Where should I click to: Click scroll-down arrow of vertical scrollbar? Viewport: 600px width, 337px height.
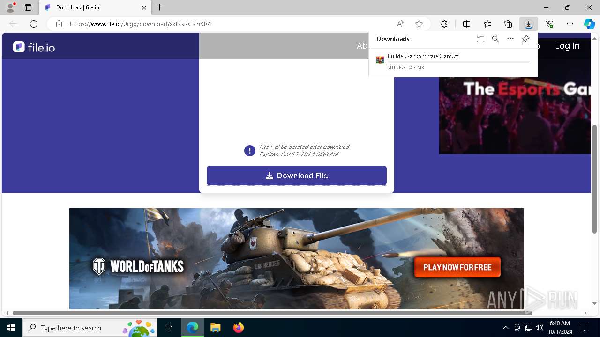[x=595, y=303]
